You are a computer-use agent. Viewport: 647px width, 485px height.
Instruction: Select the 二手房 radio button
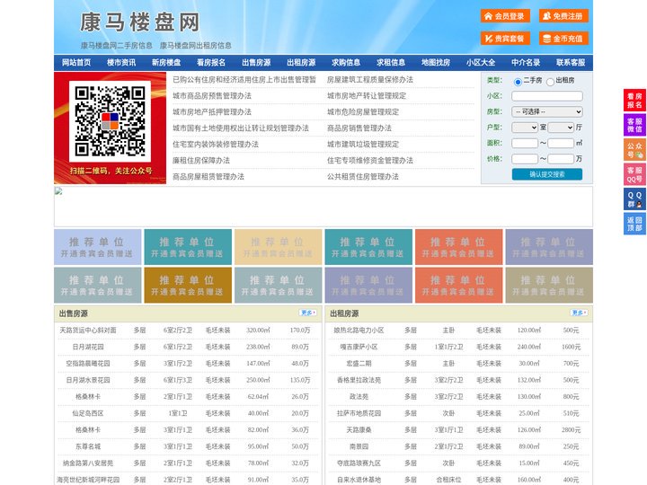(x=518, y=82)
